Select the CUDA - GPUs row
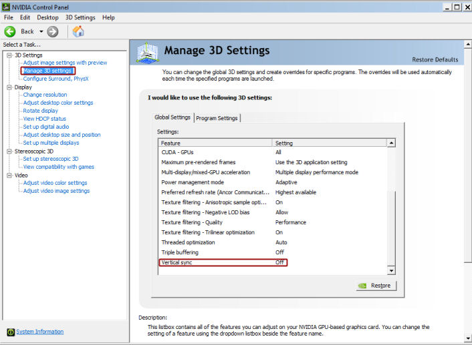Screen dimensions: 472x345 pyautogui.click(x=273, y=152)
